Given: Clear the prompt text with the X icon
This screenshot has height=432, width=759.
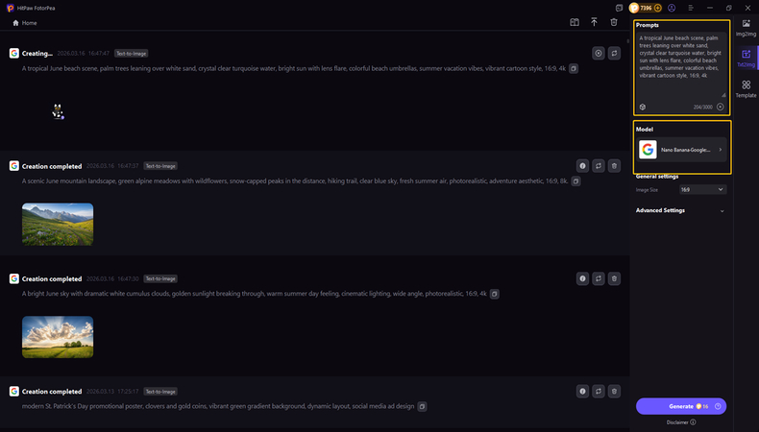Looking at the screenshot, I should click(721, 107).
